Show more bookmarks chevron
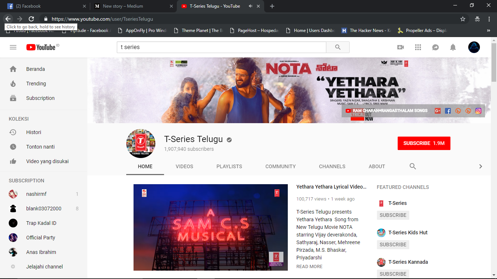Viewport: 497px width, 279px height. [488, 31]
